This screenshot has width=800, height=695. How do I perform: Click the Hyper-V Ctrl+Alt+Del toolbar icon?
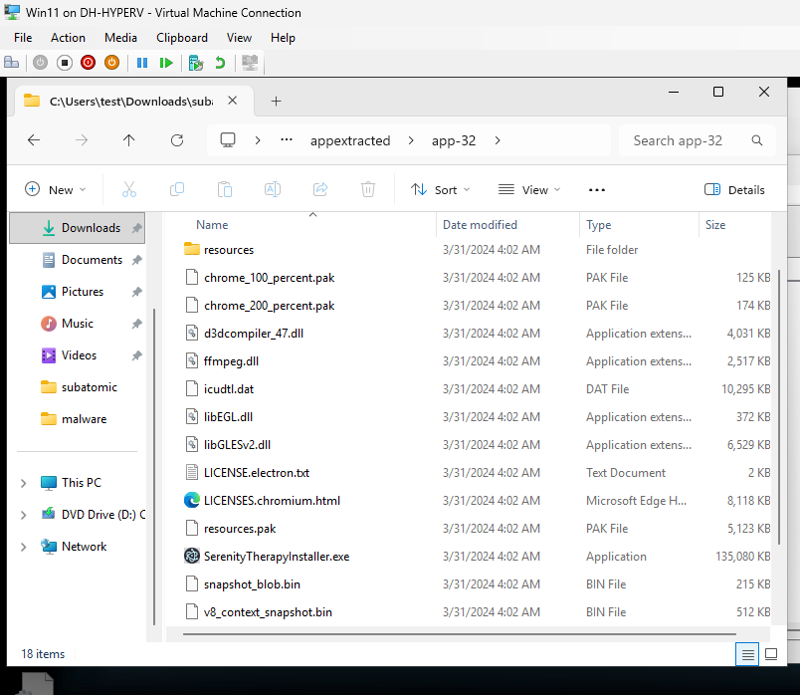pyautogui.click(x=11, y=63)
